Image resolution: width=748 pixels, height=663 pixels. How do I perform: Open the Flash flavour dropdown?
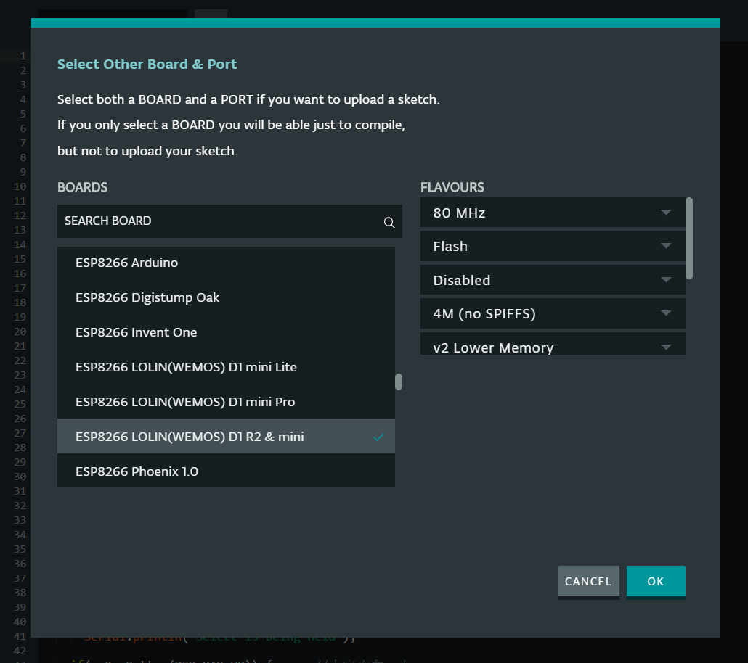click(x=553, y=246)
